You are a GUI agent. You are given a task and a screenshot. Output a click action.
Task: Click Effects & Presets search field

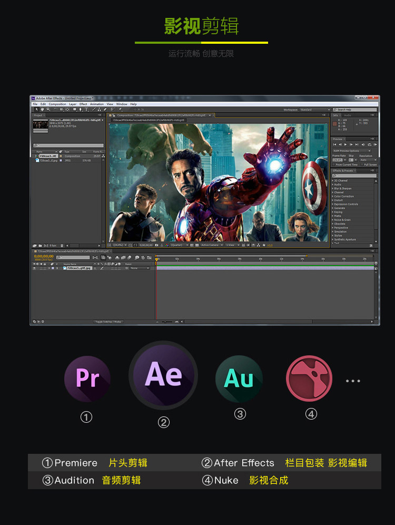click(x=354, y=176)
